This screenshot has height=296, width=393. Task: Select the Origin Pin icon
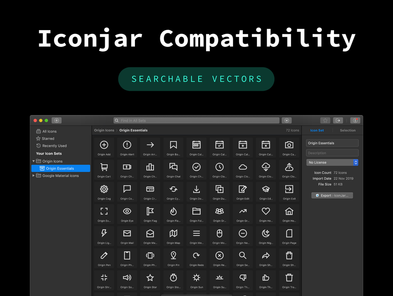[x=174, y=258]
